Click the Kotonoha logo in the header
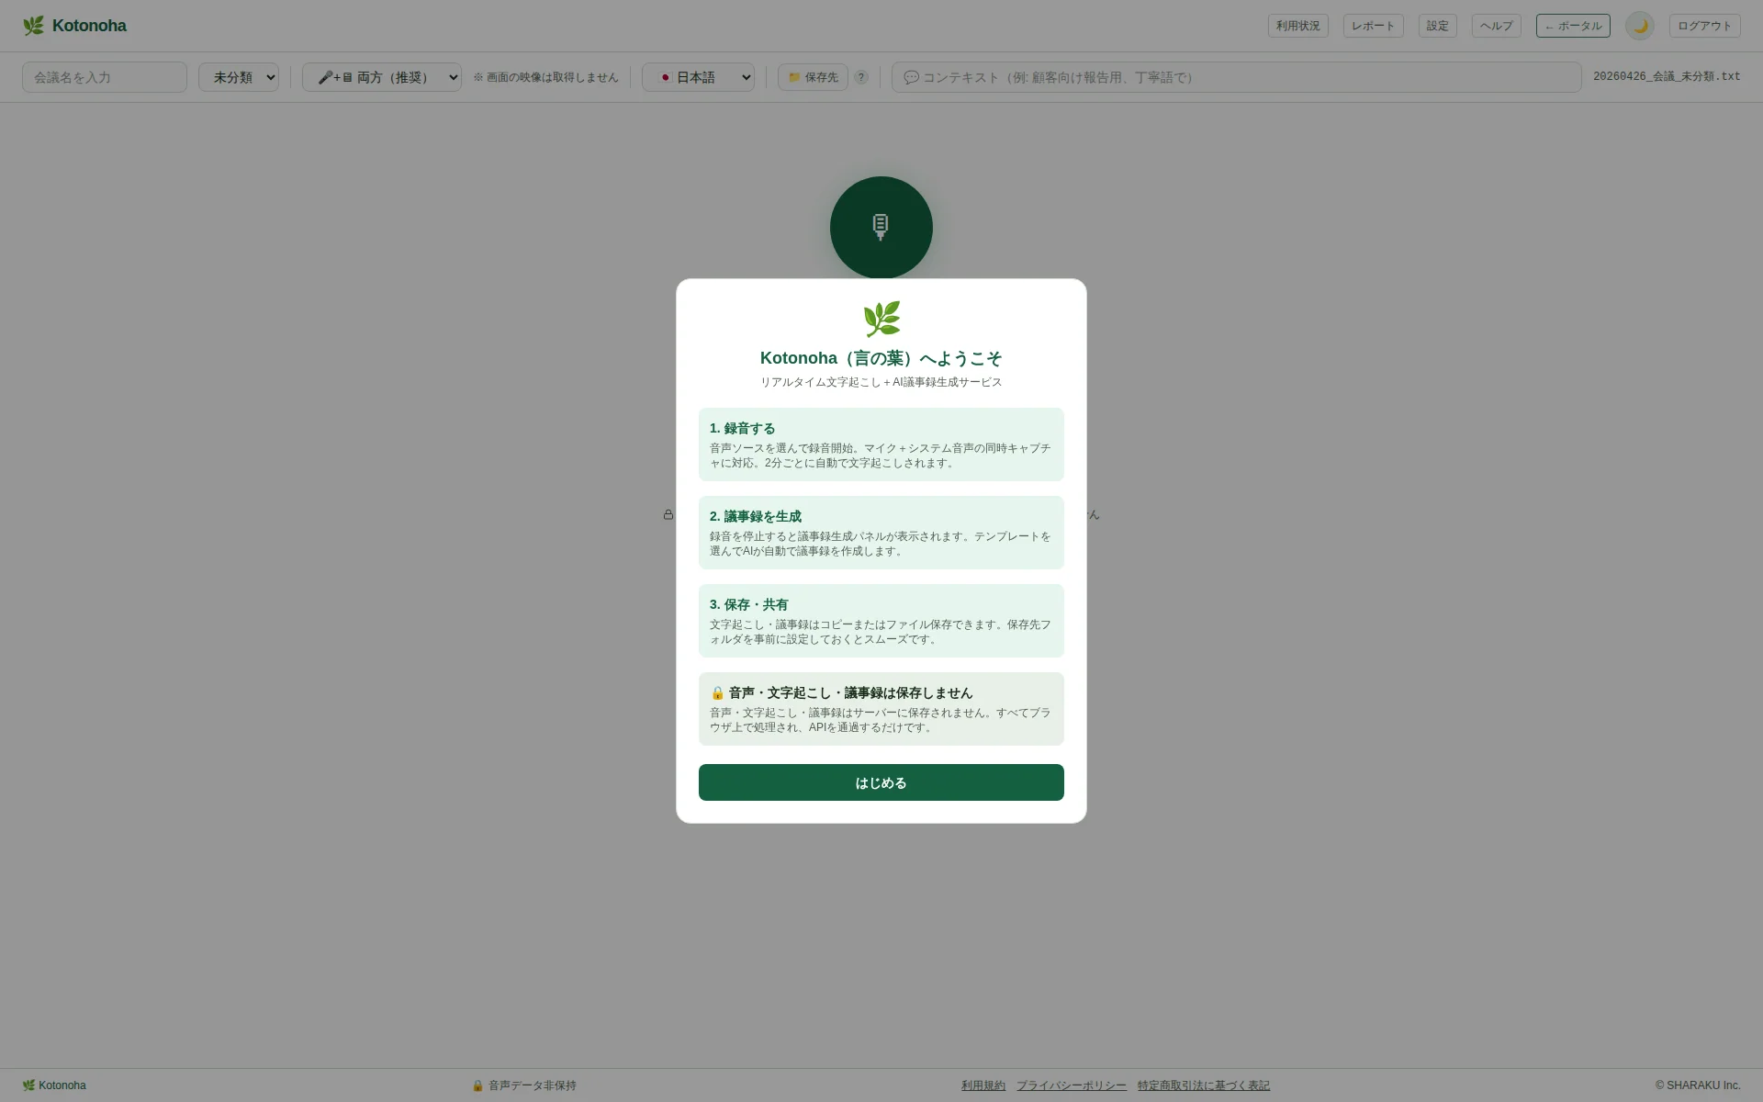Screen dimensions: 1763x1102 [74, 26]
